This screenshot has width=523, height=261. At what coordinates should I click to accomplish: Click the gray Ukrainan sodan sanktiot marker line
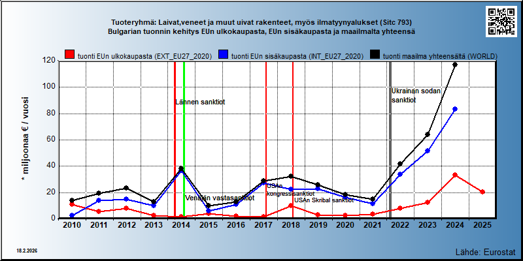point(390,140)
